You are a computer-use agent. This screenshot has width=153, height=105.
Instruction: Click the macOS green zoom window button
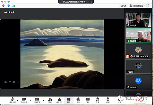coord(8,2)
